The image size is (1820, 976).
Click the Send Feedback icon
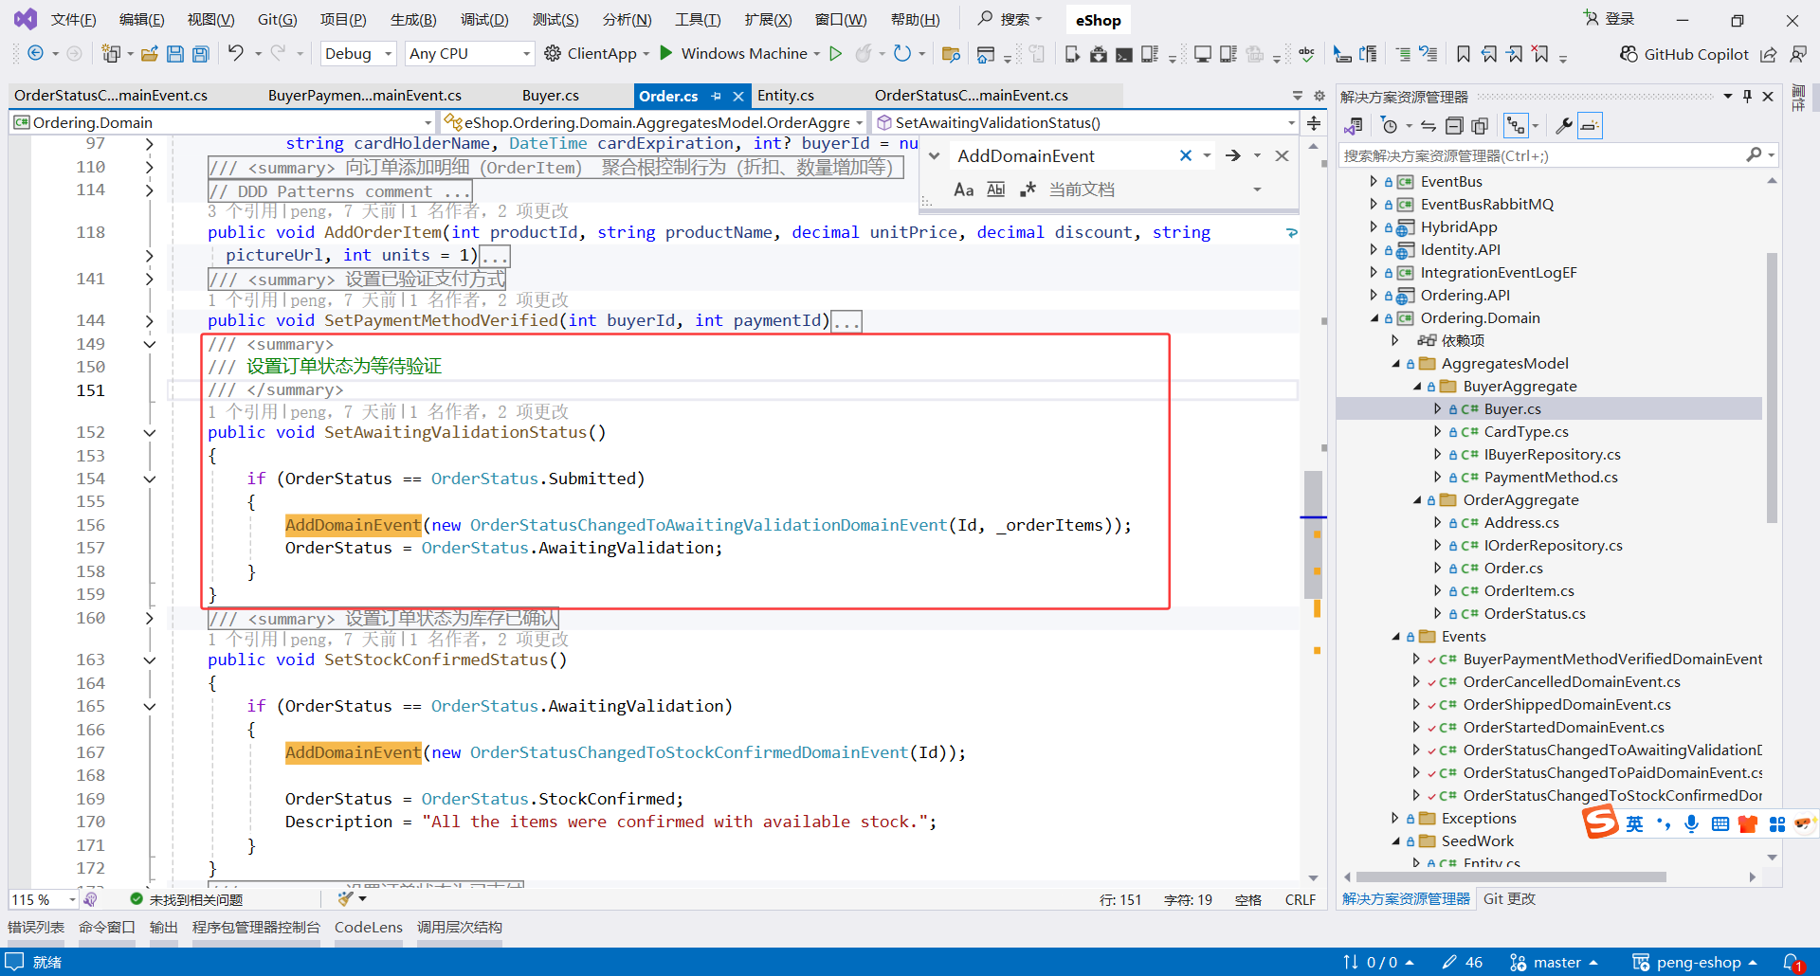click(1797, 54)
